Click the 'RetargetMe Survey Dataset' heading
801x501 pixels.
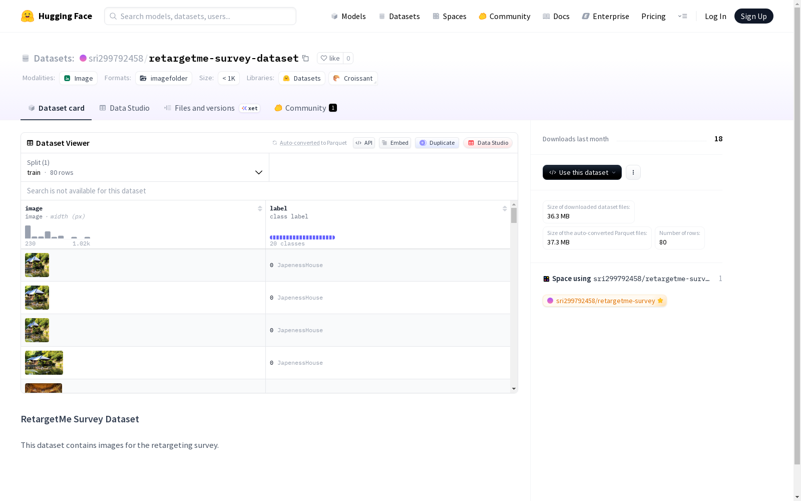(x=80, y=419)
